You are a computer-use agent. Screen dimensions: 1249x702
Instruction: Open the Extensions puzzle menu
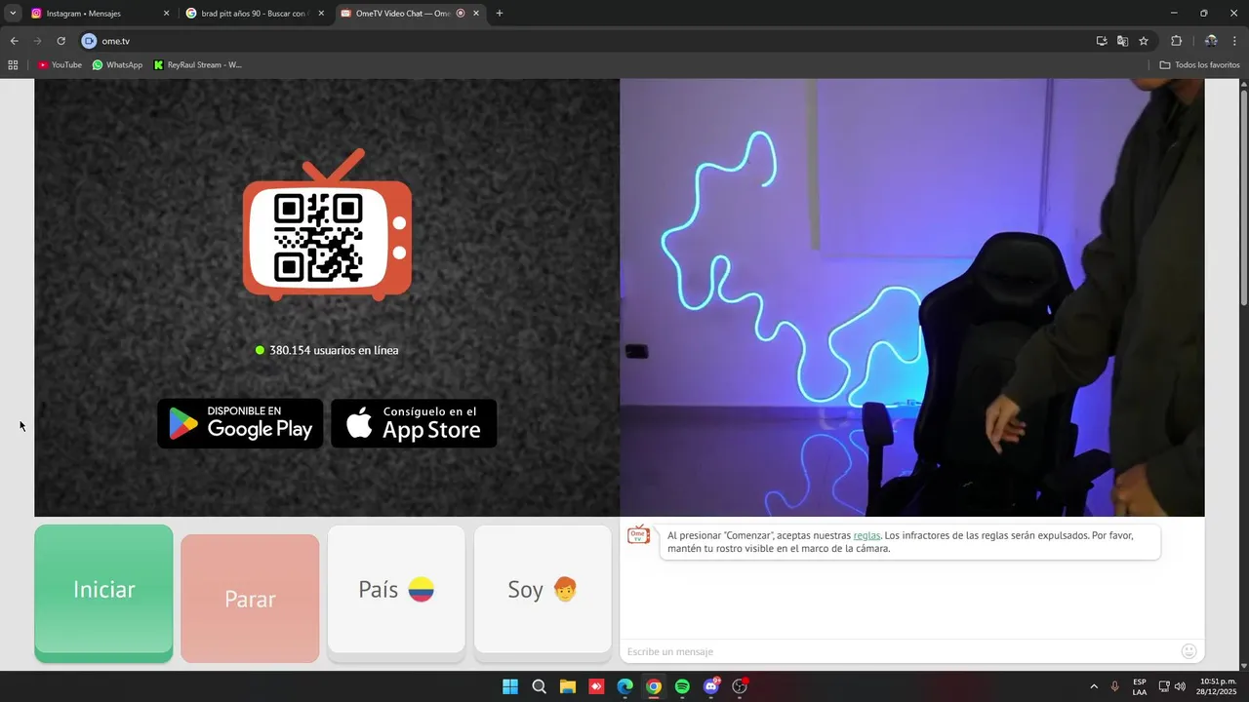pyautogui.click(x=1176, y=41)
